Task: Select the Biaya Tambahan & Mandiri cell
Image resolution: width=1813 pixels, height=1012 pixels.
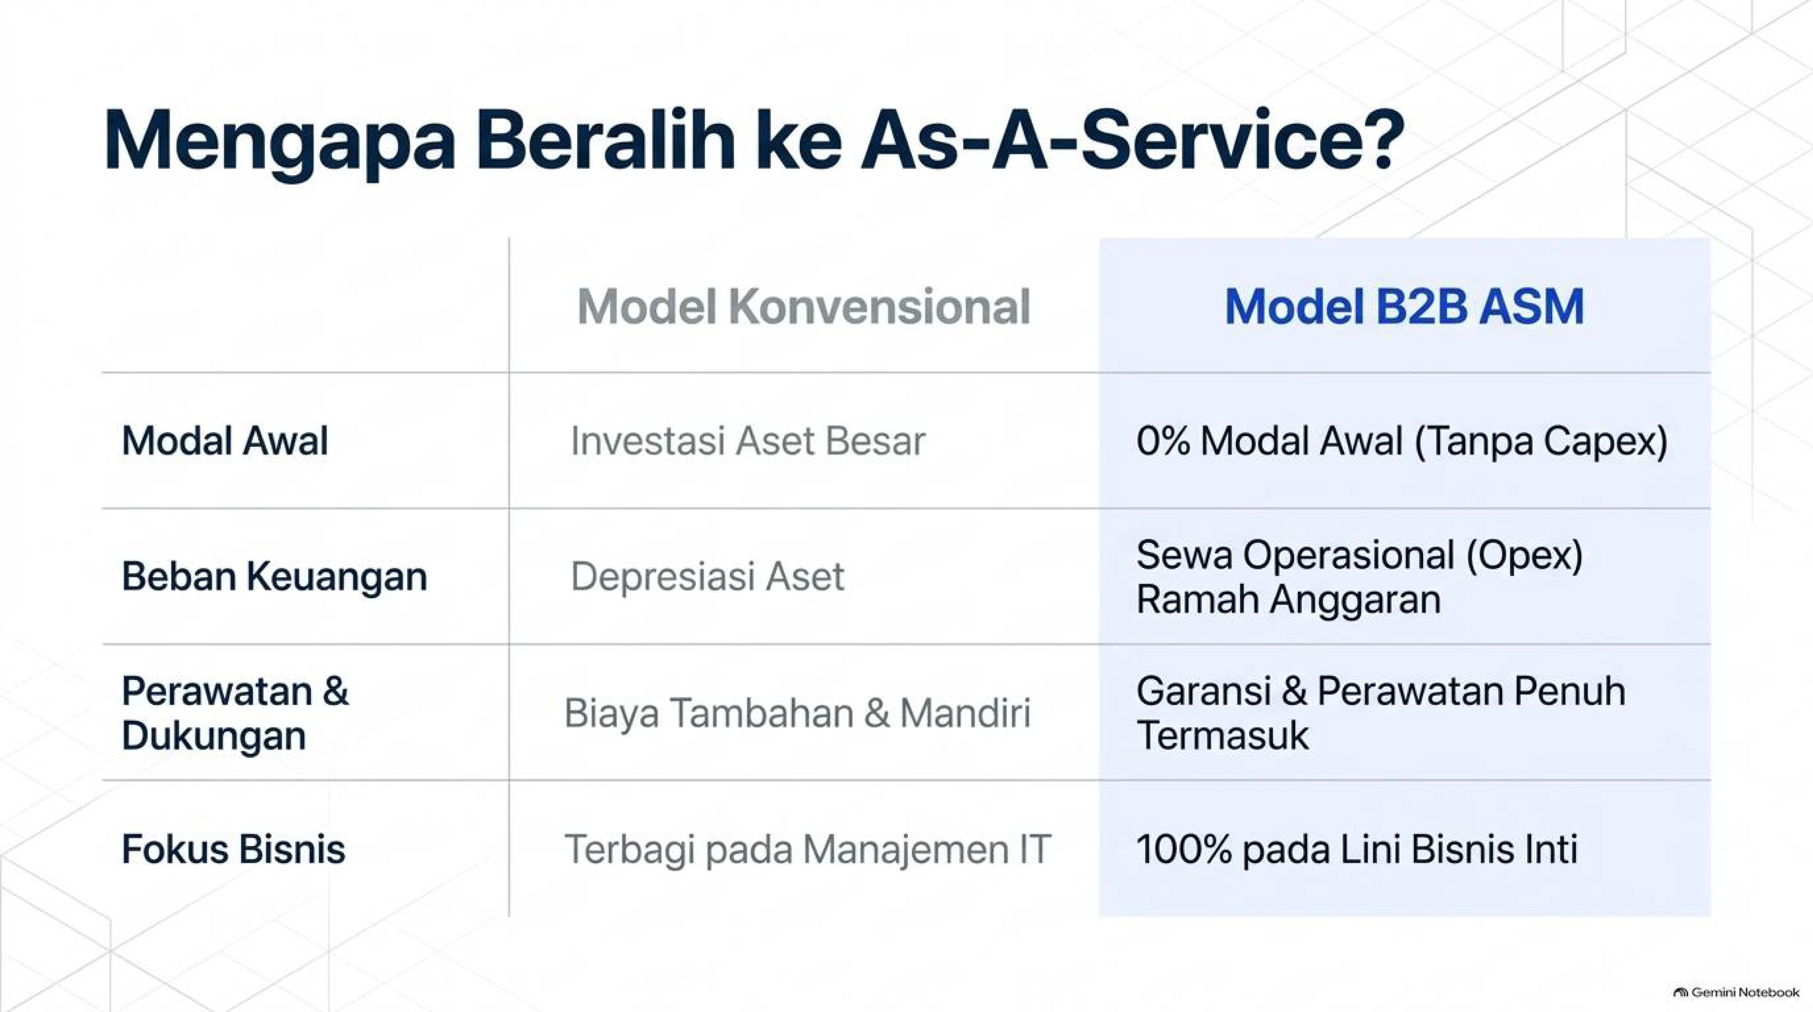Action: (798, 713)
